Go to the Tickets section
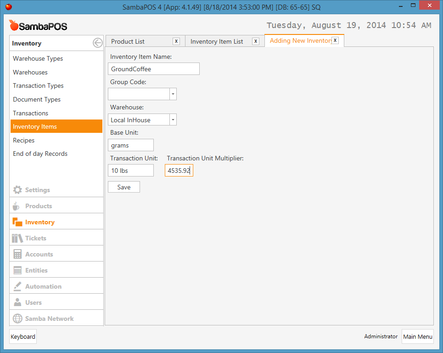The height and width of the screenshot is (353, 443). [x=56, y=238]
